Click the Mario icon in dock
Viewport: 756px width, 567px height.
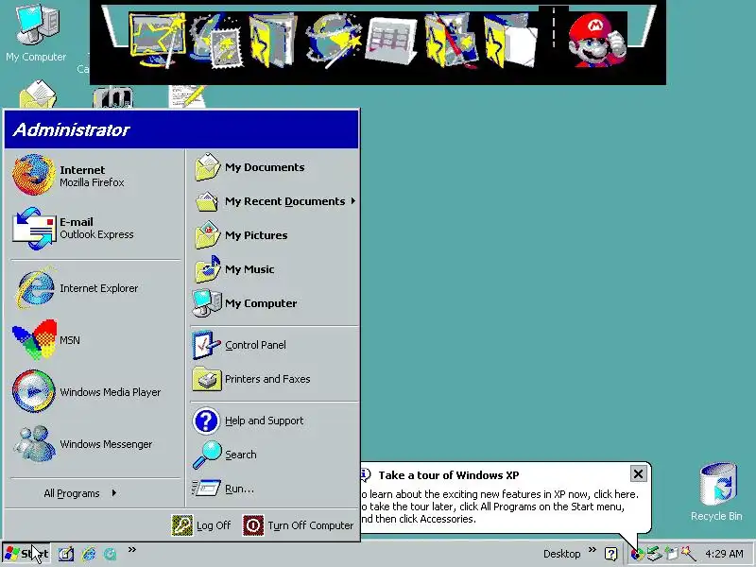pyautogui.click(x=598, y=40)
